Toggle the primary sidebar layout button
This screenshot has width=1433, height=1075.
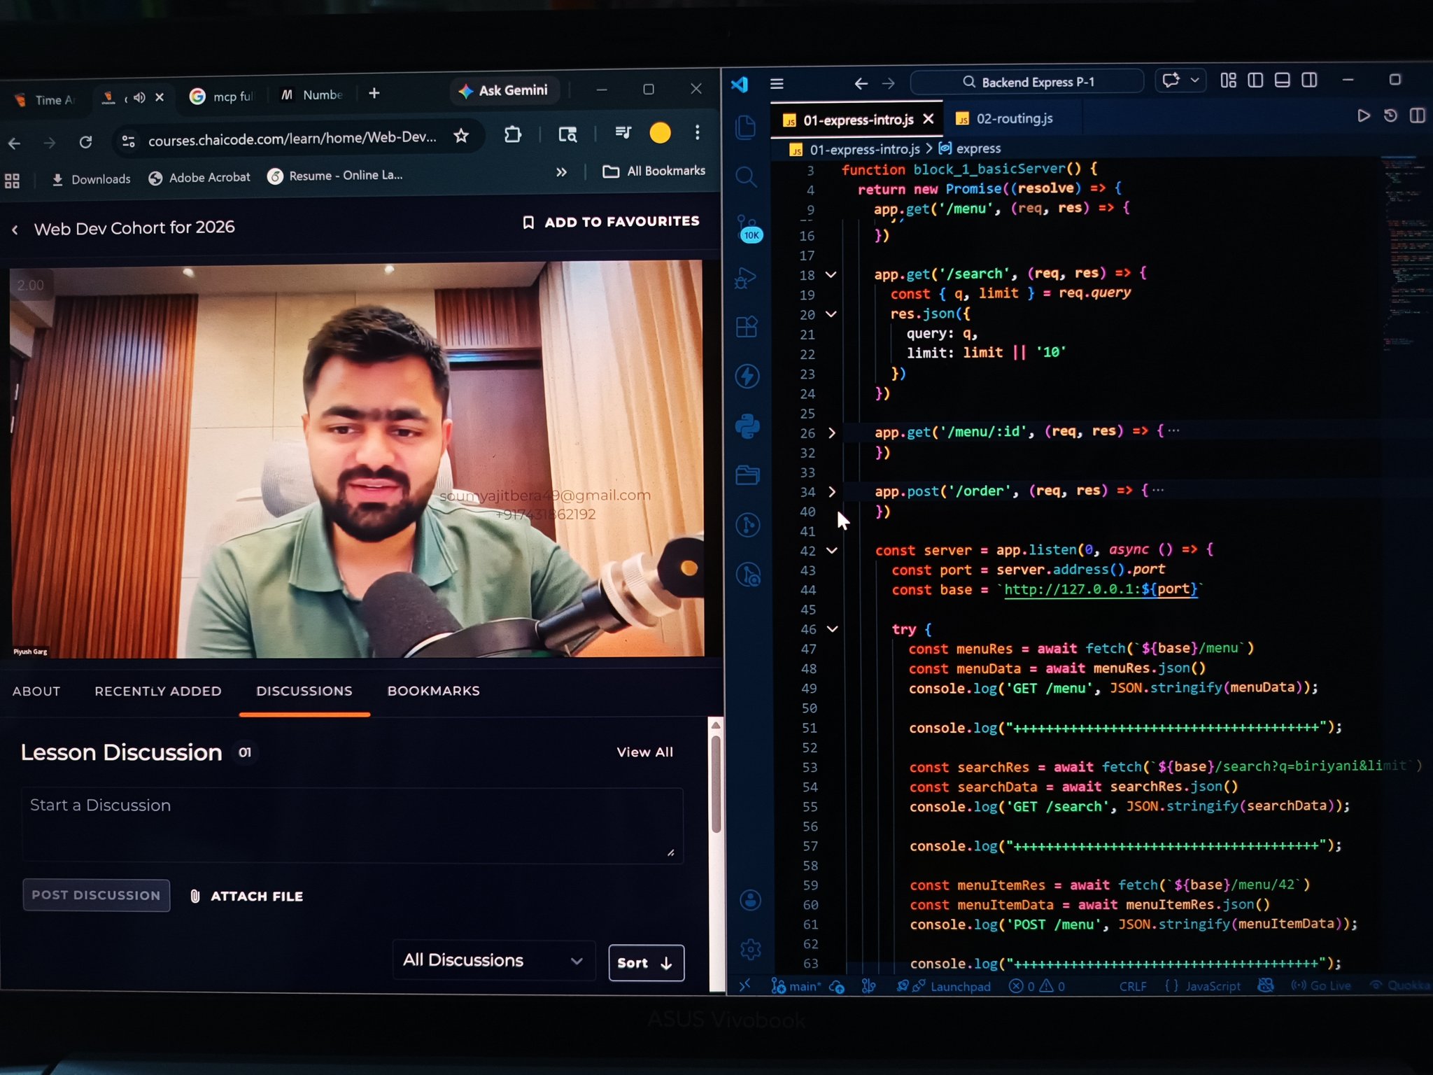pyautogui.click(x=1255, y=80)
